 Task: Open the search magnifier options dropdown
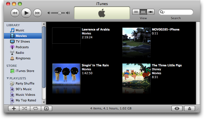click(162, 12)
